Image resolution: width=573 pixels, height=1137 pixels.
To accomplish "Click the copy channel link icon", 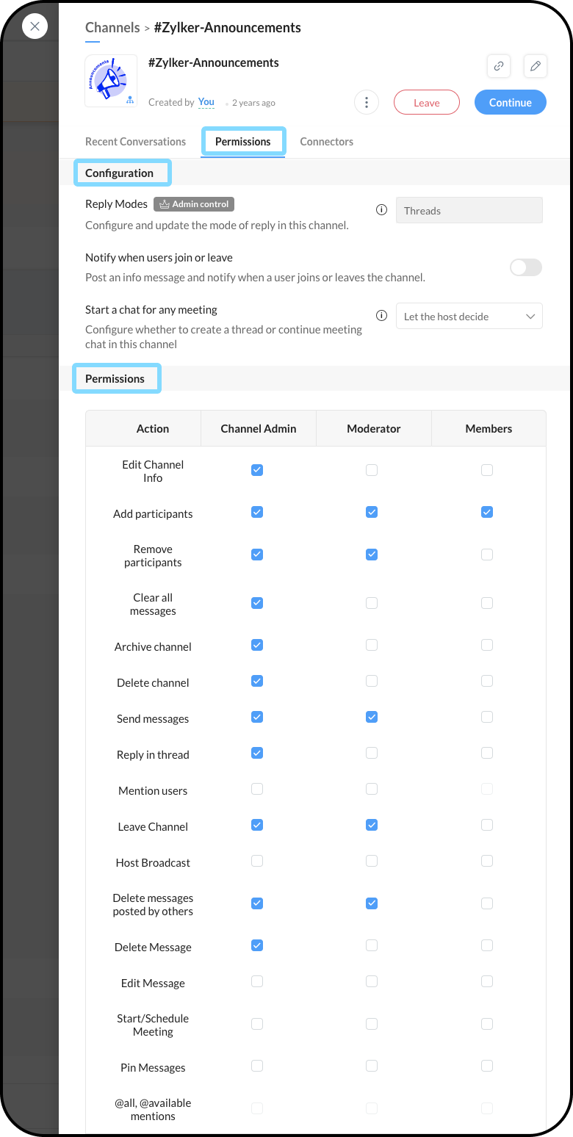I will tap(499, 66).
